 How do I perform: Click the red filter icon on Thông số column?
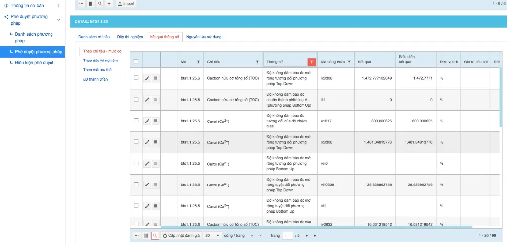311,62
